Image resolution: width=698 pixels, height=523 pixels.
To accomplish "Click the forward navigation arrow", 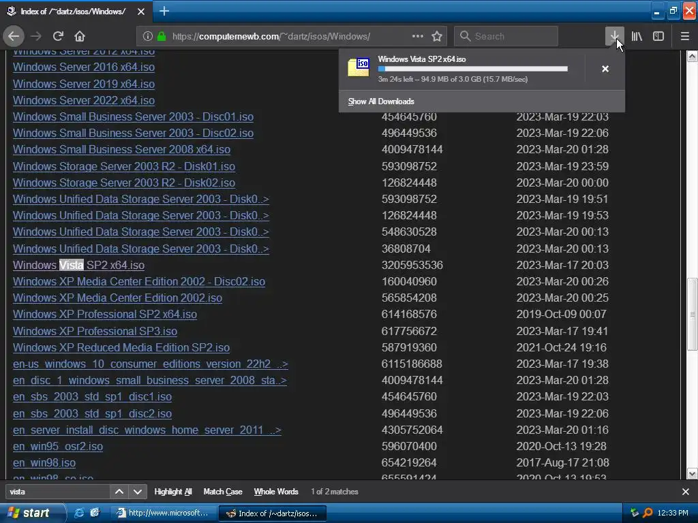I will [36, 36].
